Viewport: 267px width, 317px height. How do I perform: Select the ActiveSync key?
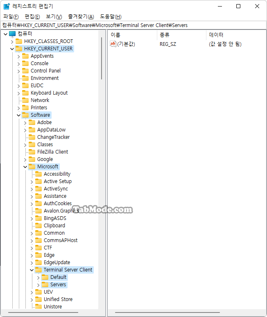point(56,189)
